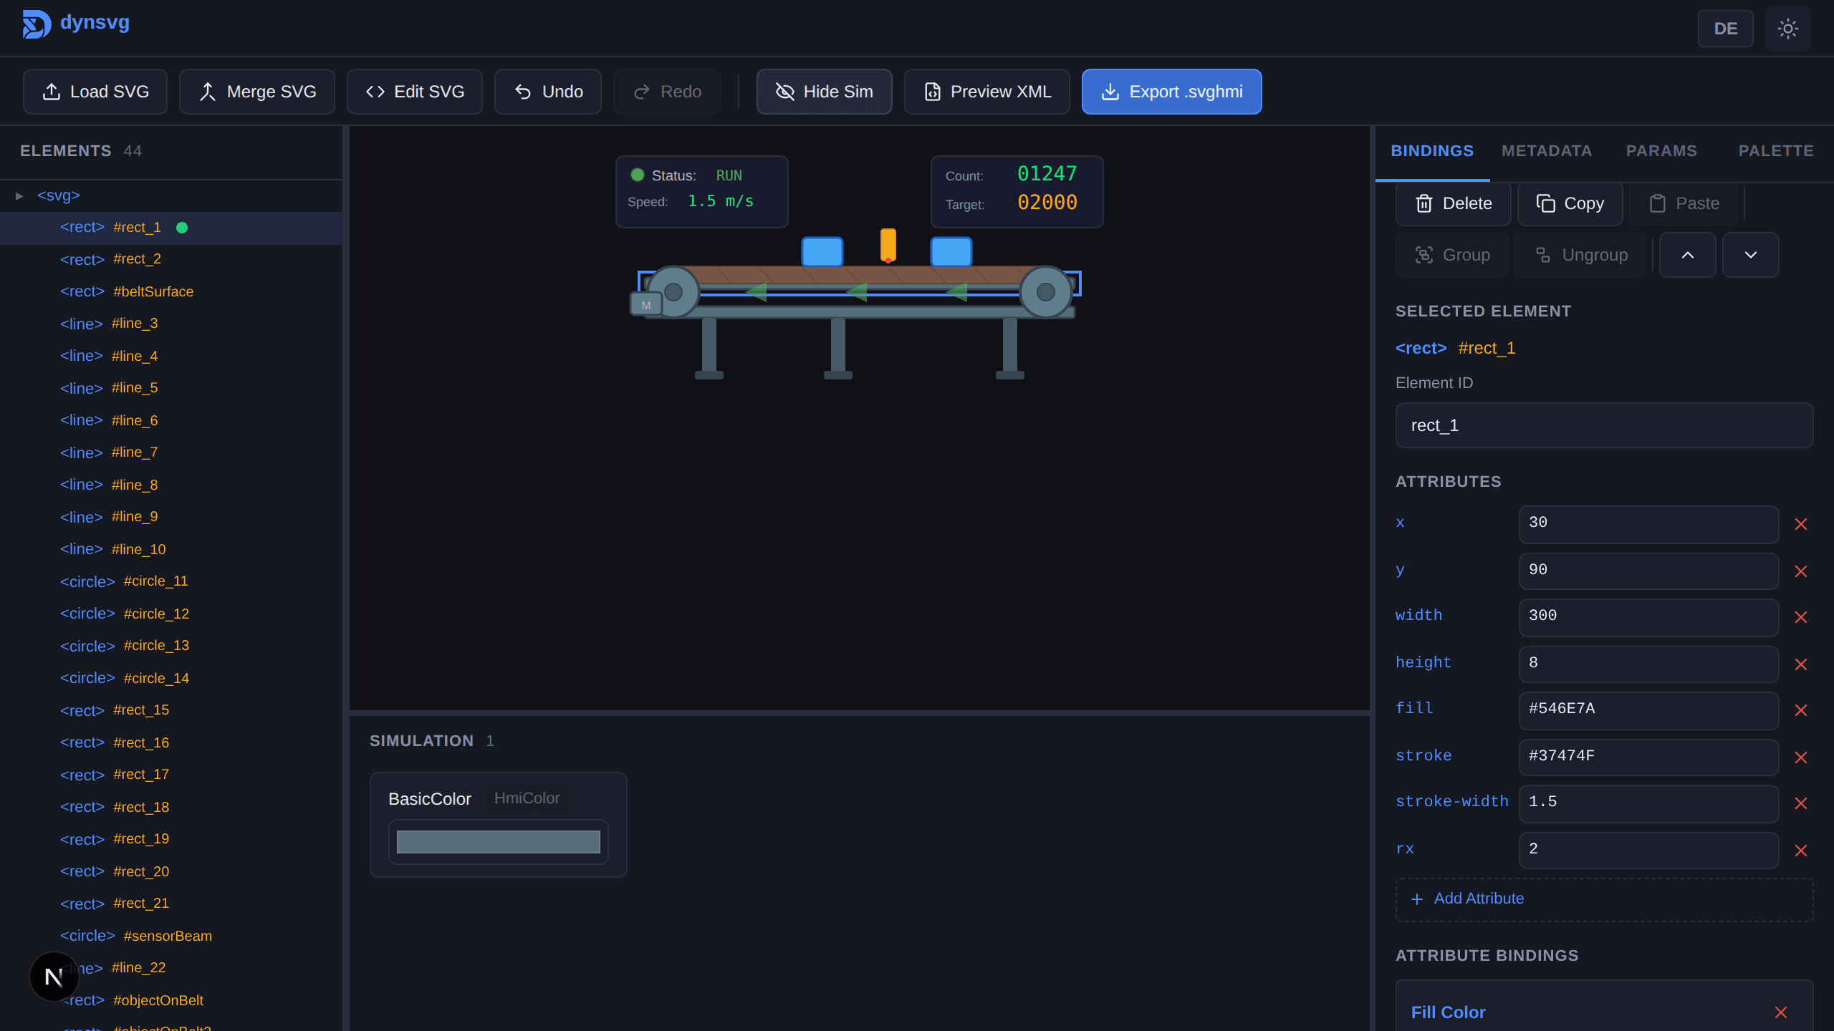The height and width of the screenshot is (1031, 1834).
Task: Open the HmiColor tab in simulation panel
Action: point(527,798)
